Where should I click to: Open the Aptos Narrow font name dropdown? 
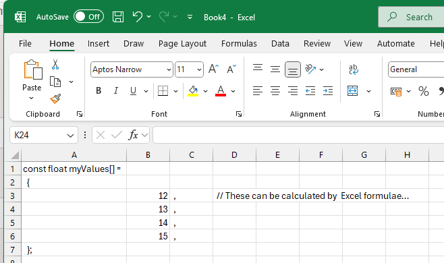[169, 69]
